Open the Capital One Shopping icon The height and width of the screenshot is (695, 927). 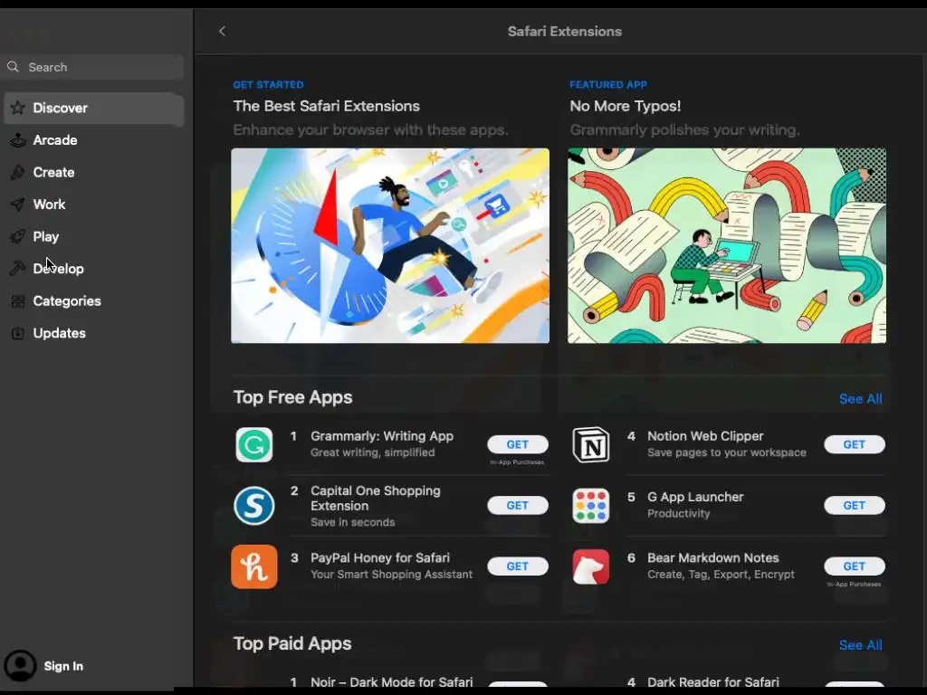click(x=254, y=505)
